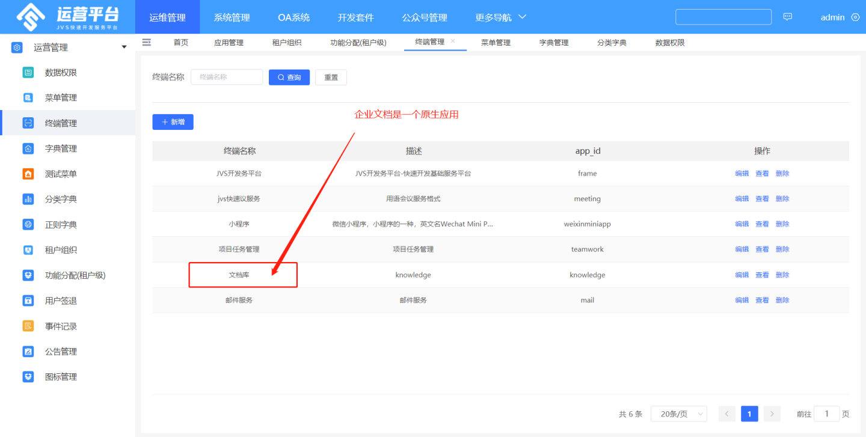Viewport: 866px width, 437px height.
Task: Open the 系统管理 top menu
Action: click(x=232, y=17)
